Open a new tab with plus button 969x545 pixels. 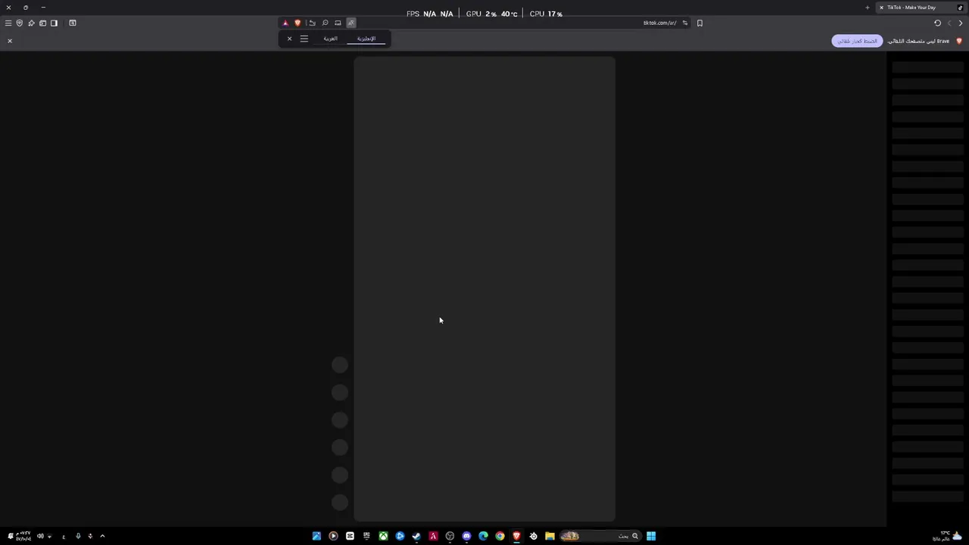(x=868, y=8)
